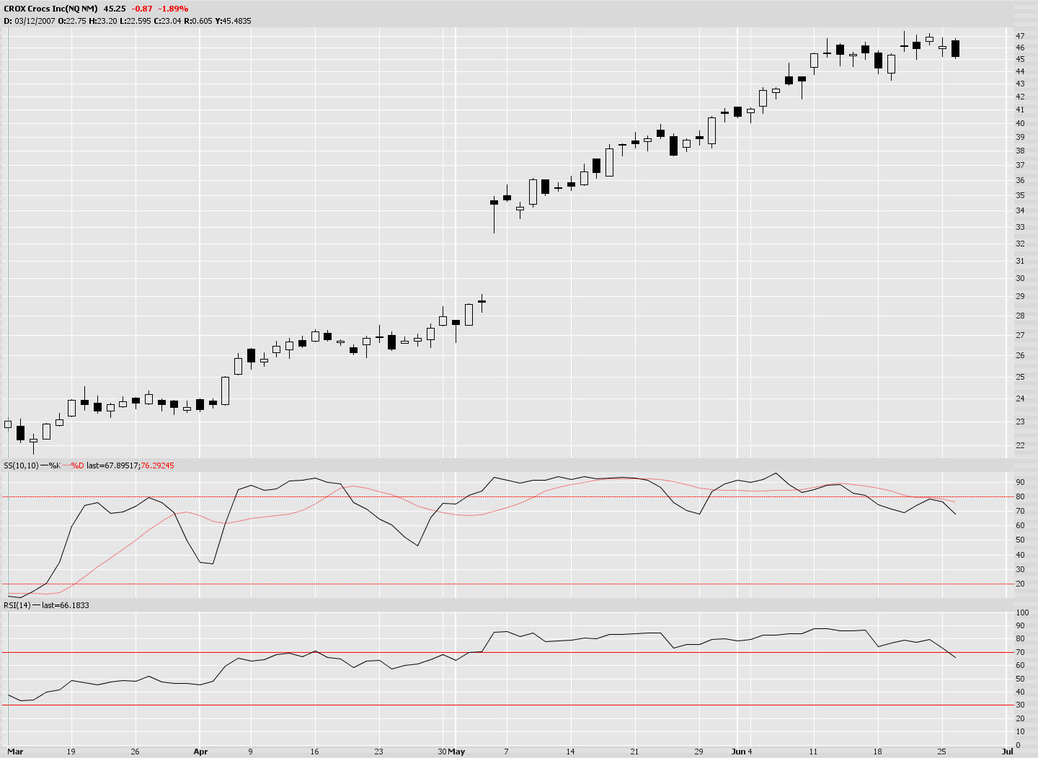The image size is (1038, 758).
Task: Click the 0 level on RSI axis
Action: [1018, 745]
